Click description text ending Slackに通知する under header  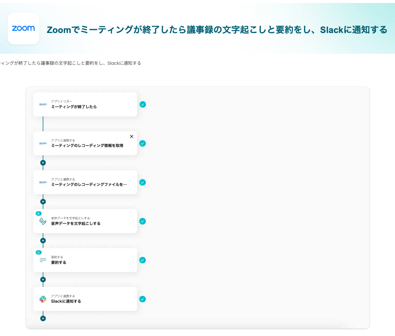pos(70,63)
